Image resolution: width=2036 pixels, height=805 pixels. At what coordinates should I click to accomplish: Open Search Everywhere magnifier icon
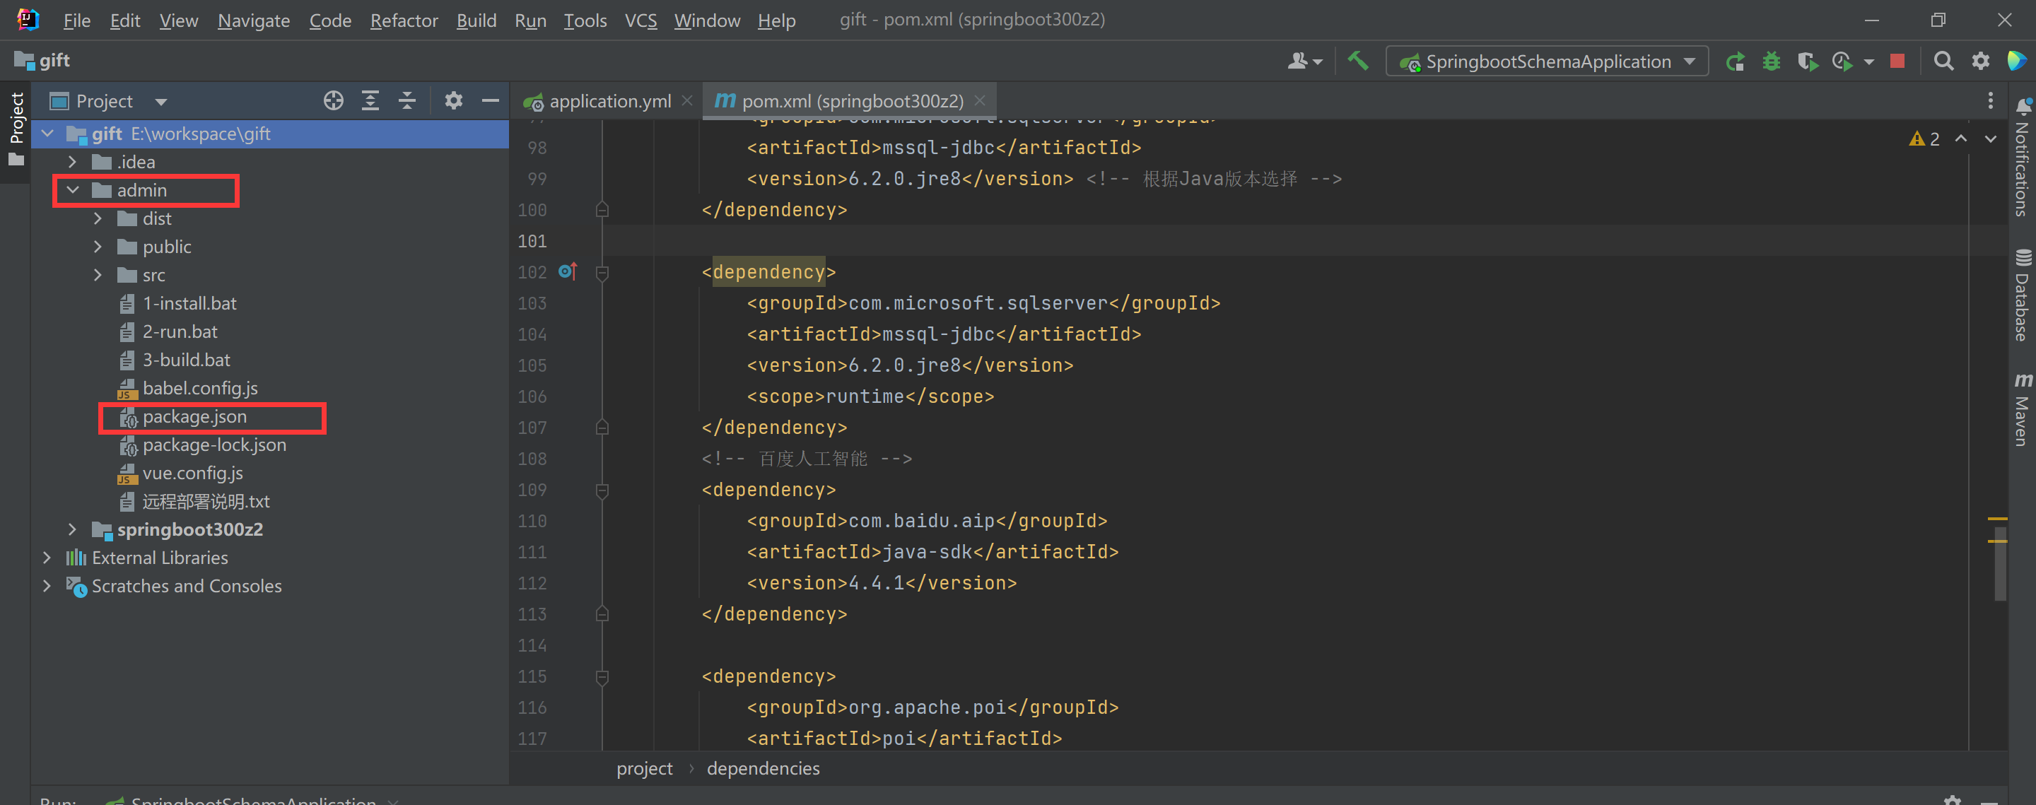tap(1943, 61)
